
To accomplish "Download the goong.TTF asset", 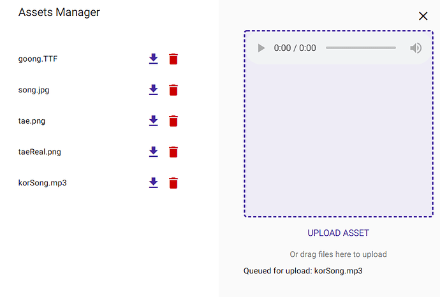I will point(153,59).
